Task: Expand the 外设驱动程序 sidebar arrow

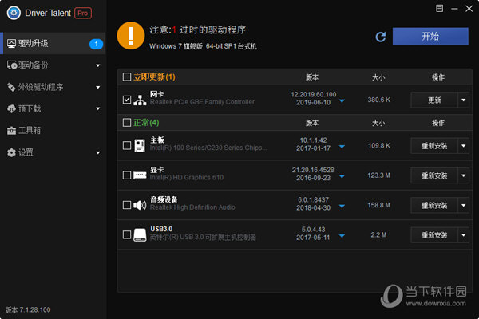Action: 97,87
